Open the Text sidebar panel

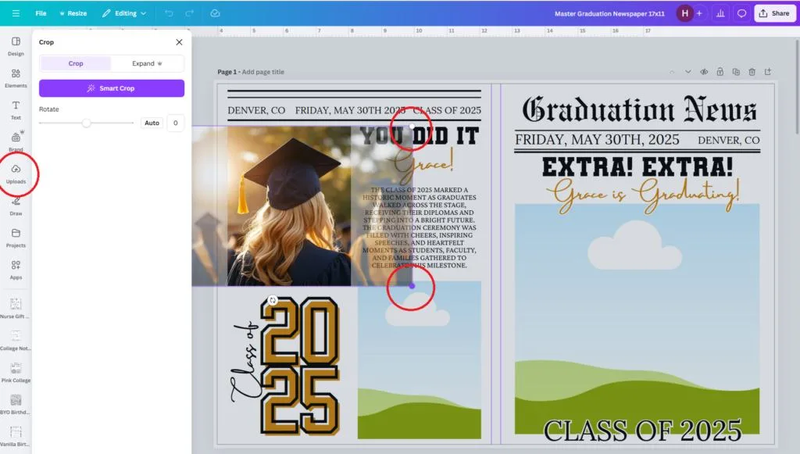pyautogui.click(x=16, y=110)
